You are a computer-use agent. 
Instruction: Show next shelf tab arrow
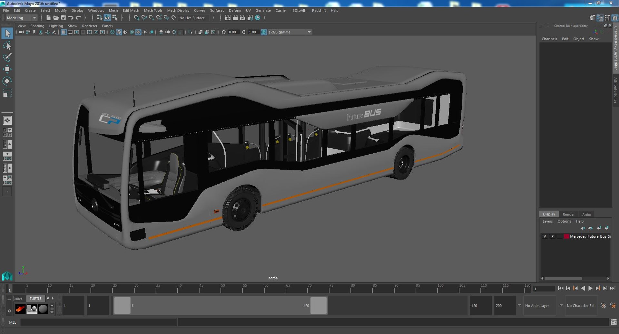(x=53, y=298)
